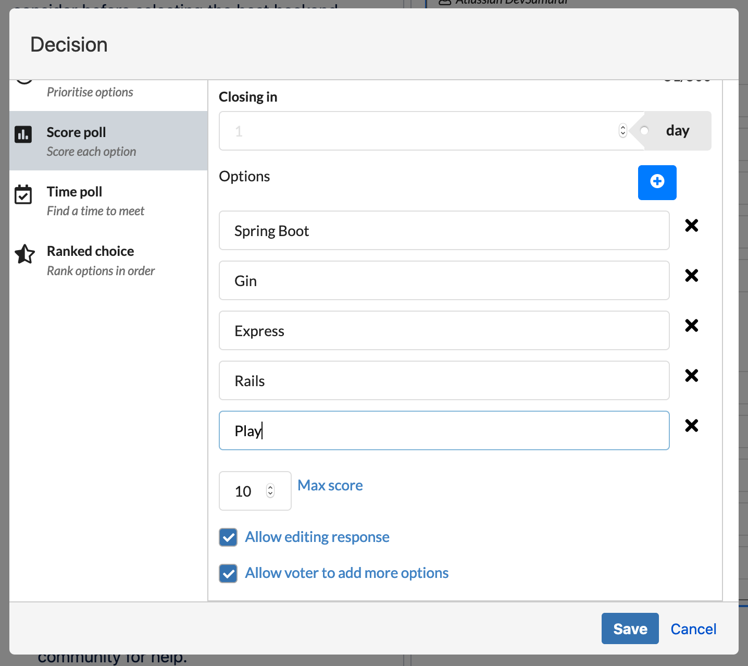Click into the Gin option text field
This screenshot has height=666, width=748.
click(x=444, y=281)
